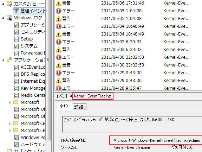202x152 pixels.
Task: Click the ReadyBoot error description text box
Action: (x=132, y=124)
